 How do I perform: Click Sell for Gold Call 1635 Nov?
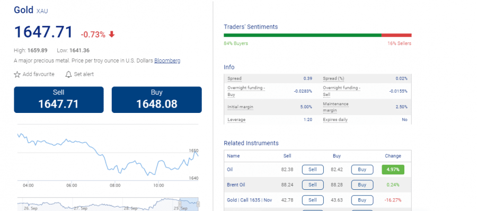pos(313,200)
